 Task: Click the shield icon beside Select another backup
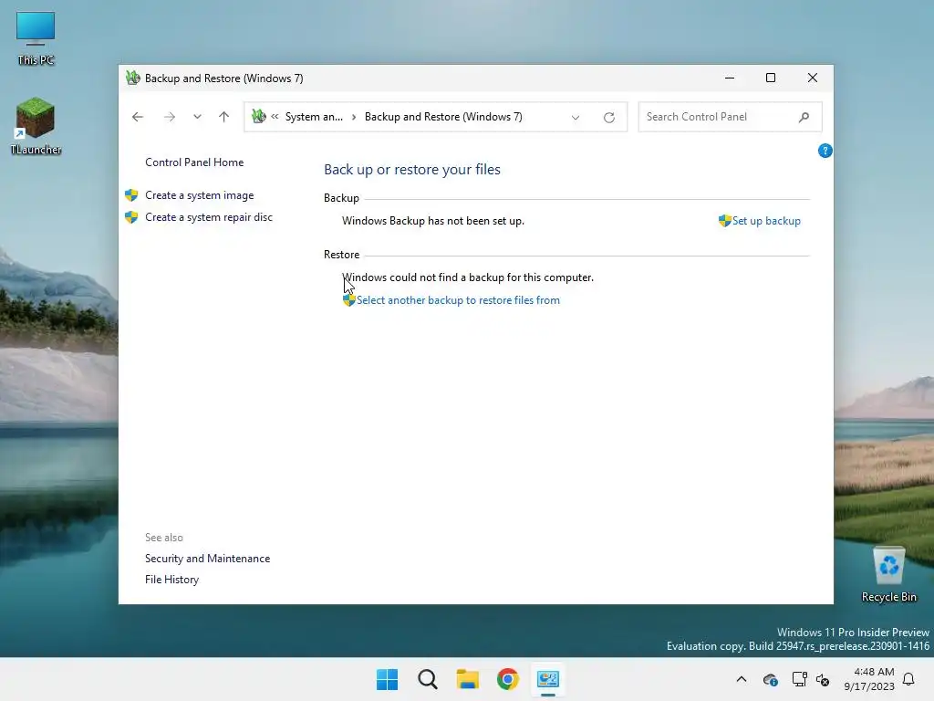349,299
